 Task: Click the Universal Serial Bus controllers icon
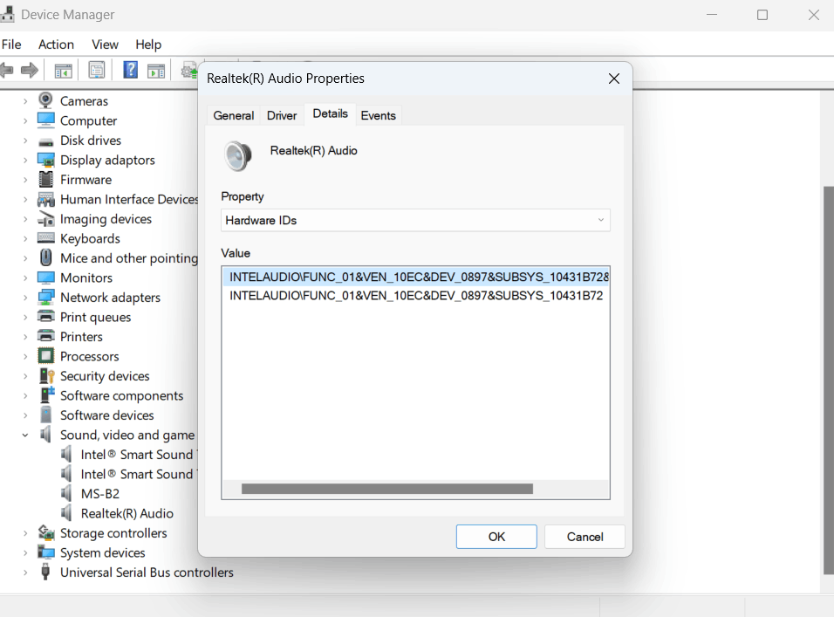[x=45, y=572]
